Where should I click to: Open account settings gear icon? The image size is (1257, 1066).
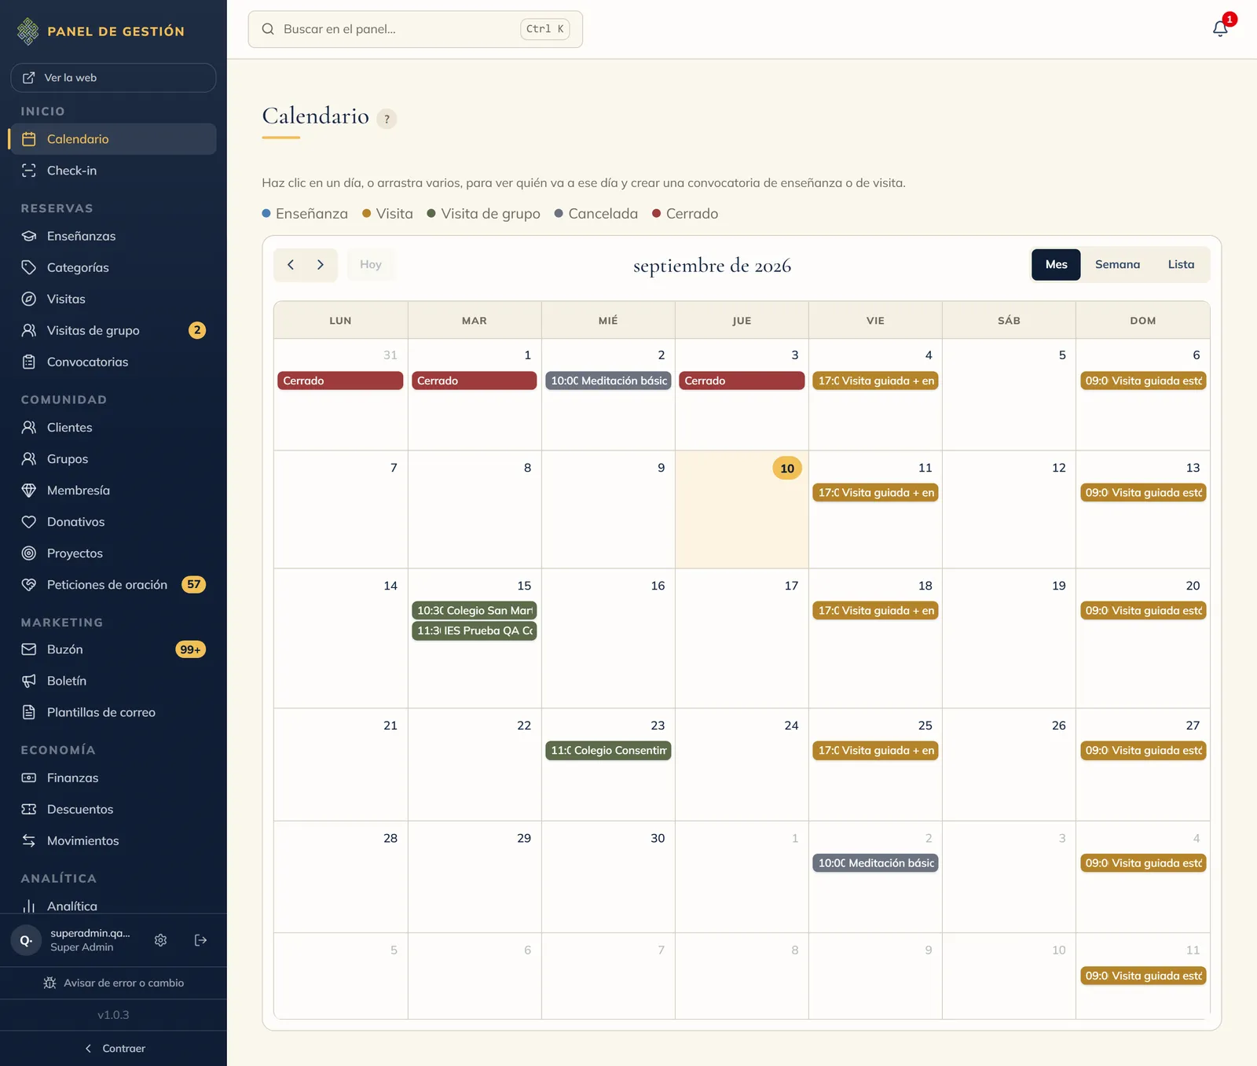pos(161,940)
